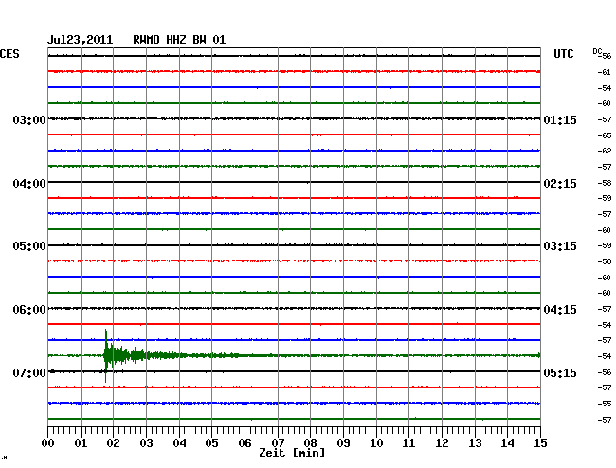Click the 03:15 UTC time label
Viewport: 616px width, 468px height.
(x=560, y=246)
